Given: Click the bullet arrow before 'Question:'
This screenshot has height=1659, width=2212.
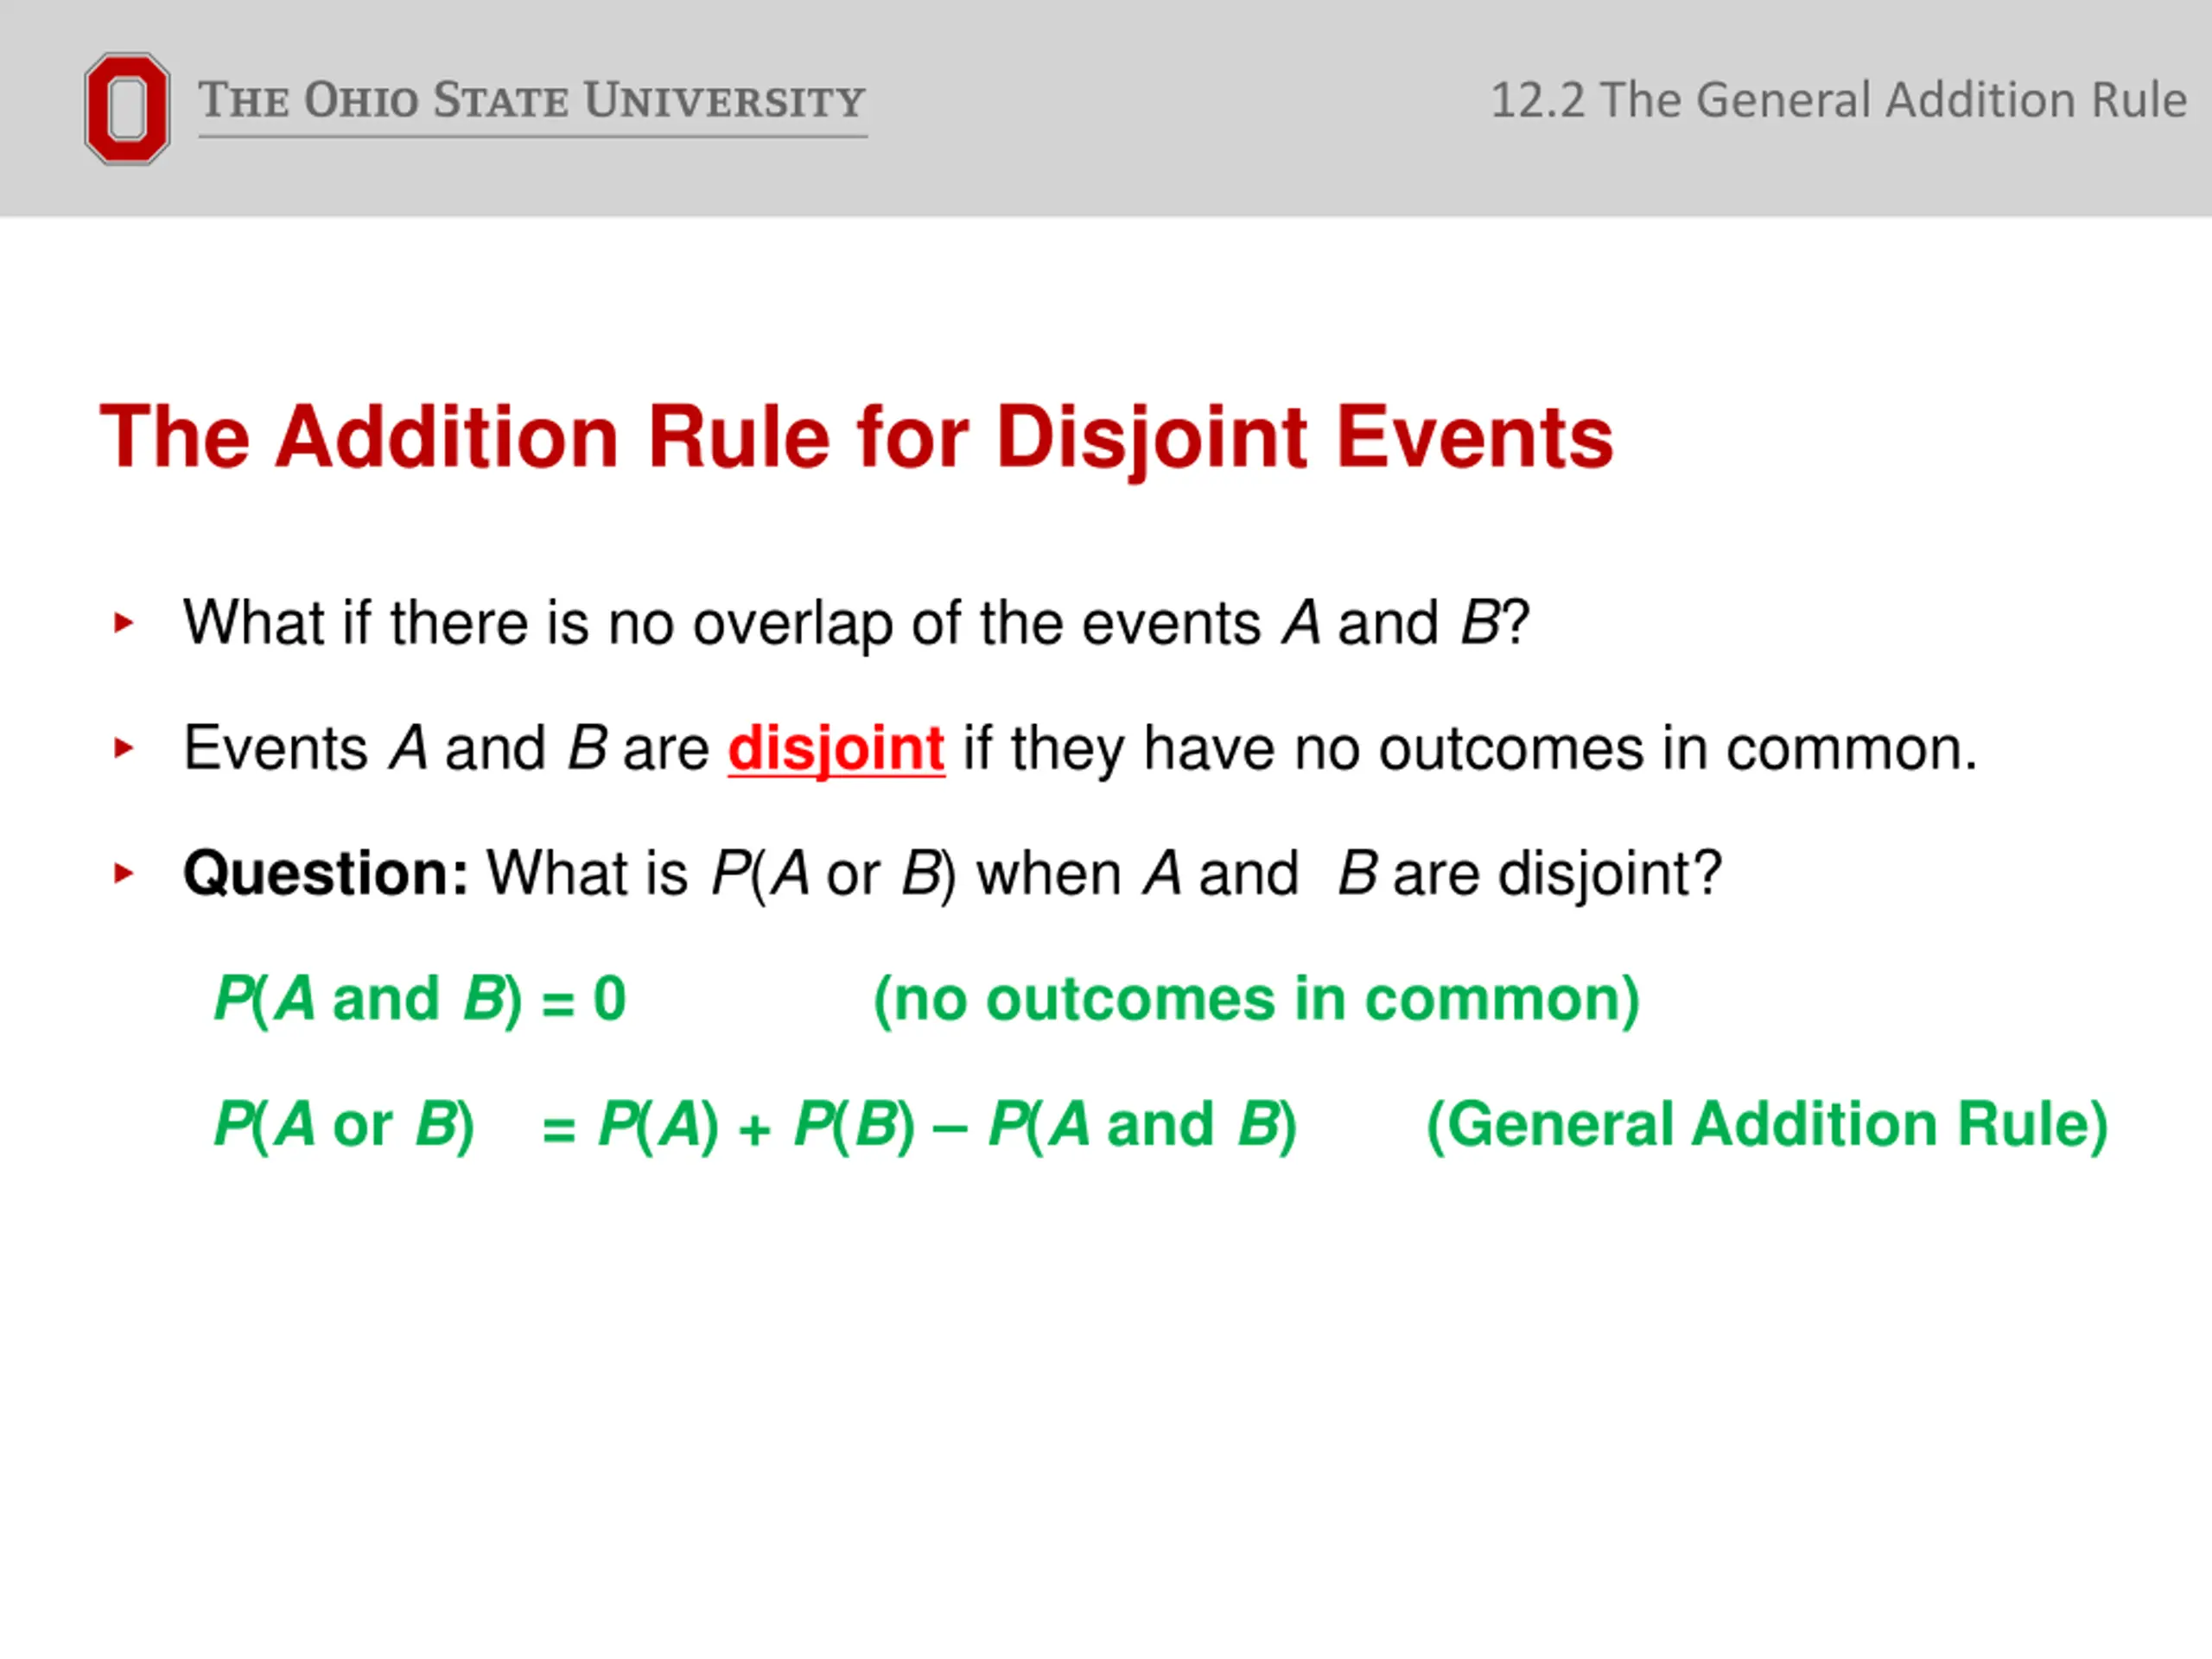Looking at the screenshot, I should point(124,873).
